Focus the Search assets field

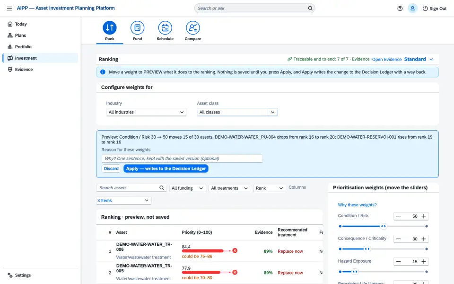tap(131, 188)
